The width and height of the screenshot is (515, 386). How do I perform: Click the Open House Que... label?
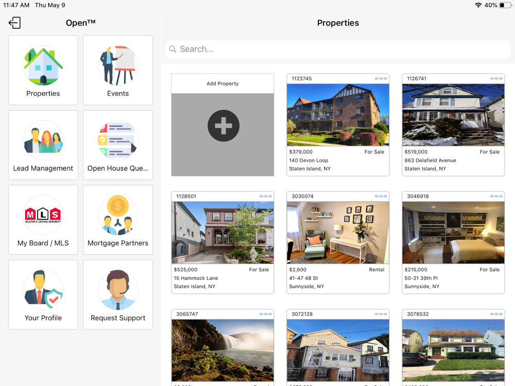click(x=118, y=168)
